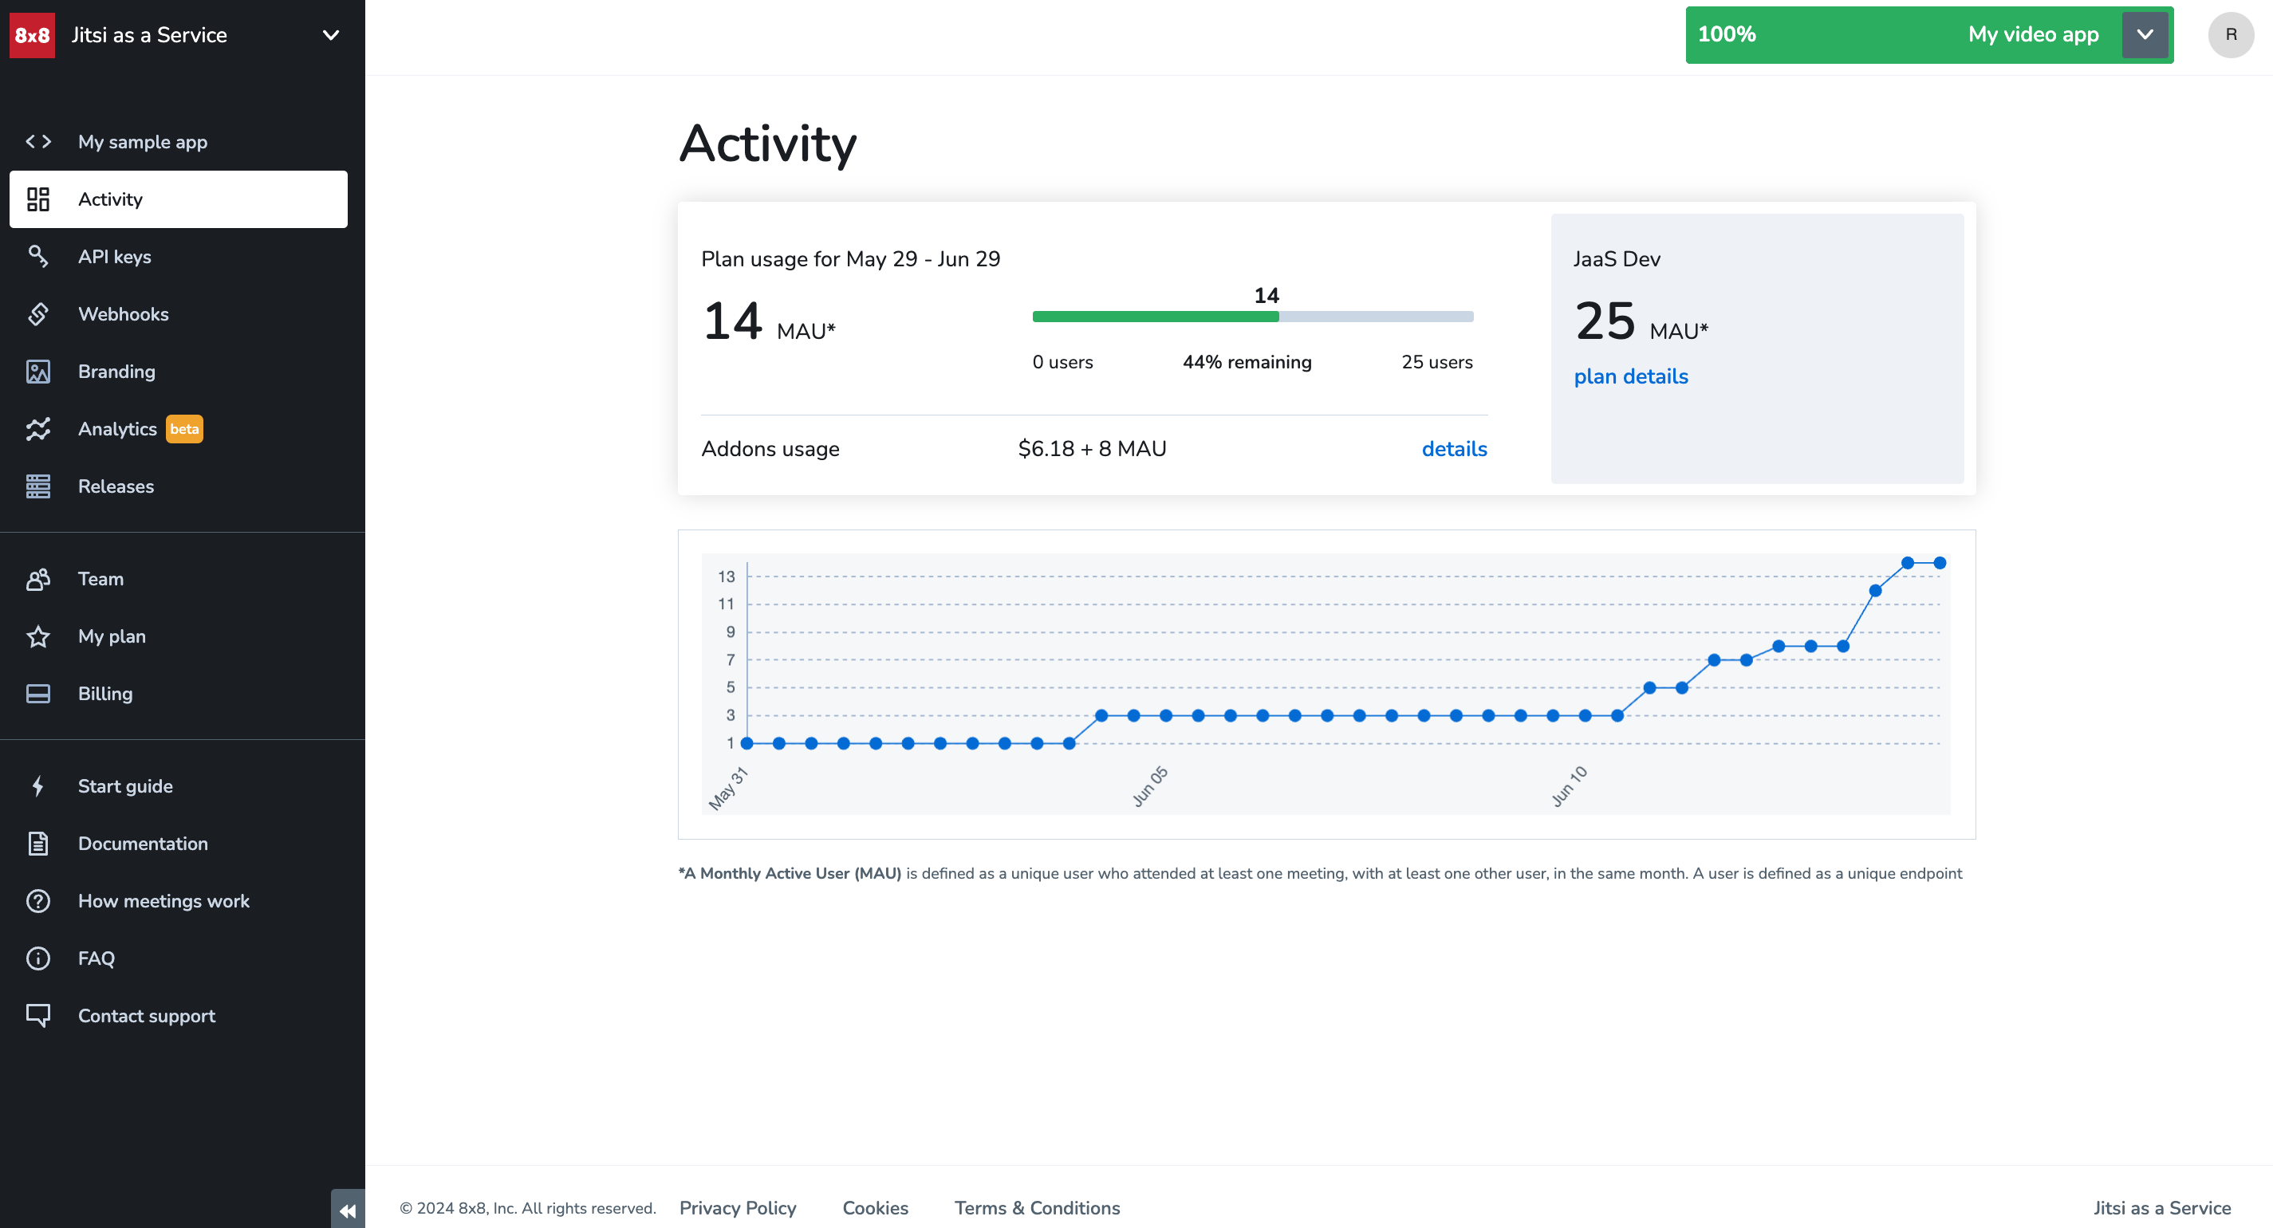The height and width of the screenshot is (1228, 2273).
Task: Open addons usage details link
Action: tap(1453, 449)
